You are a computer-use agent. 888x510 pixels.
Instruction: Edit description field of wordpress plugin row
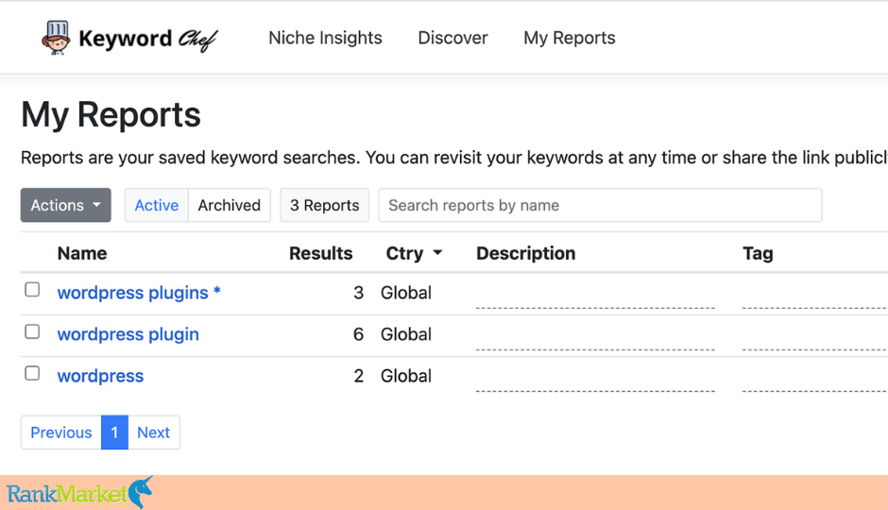tap(595, 337)
